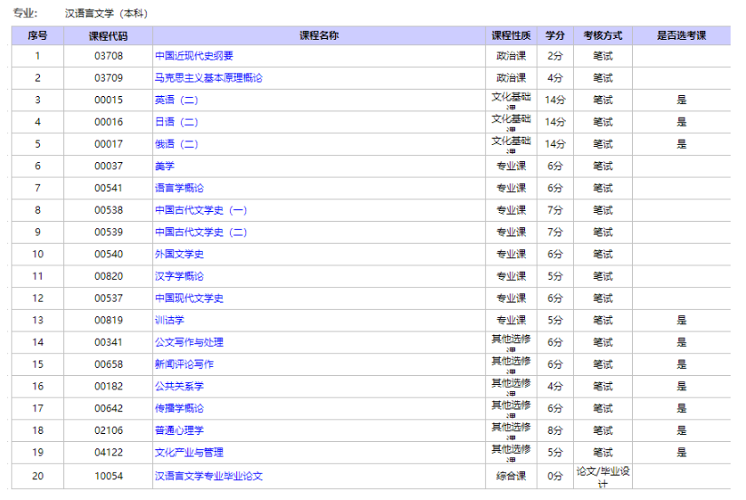Screen dimensions: 746x500
Task: Select the course code 00819 cell
Action: tap(109, 320)
